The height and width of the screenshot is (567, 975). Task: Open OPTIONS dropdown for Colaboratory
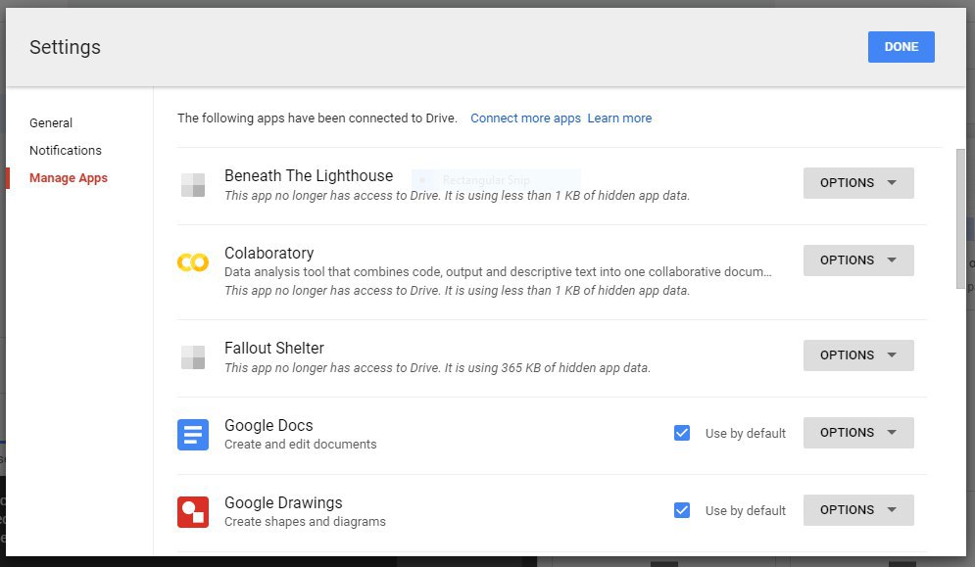(858, 260)
